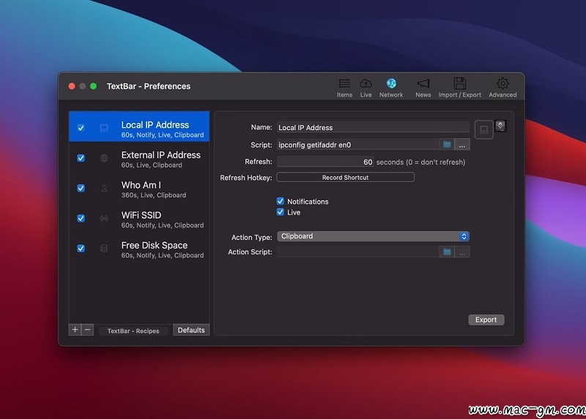Zoom the Preferences window green button
Image resolution: width=586 pixels, height=419 pixels.
click(94, 86)
